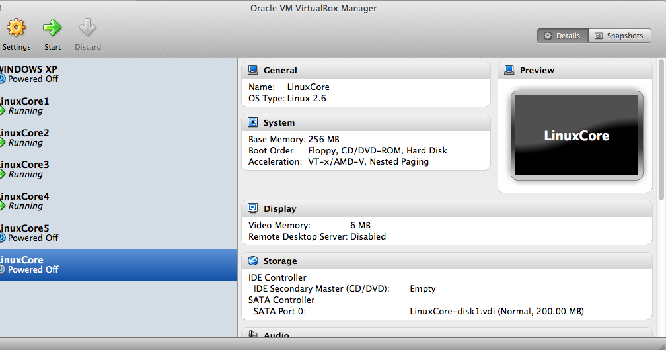
Task: Click the green Start arrow icon
Action: [x=52, y=28]
